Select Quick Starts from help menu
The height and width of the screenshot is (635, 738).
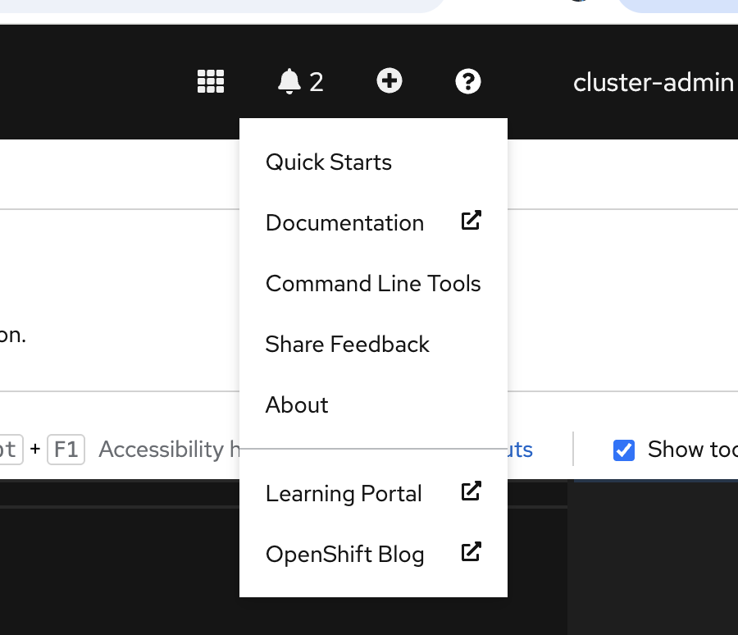[329, 162]
